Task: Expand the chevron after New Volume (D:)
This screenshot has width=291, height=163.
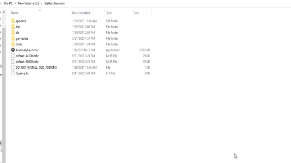Action: 42,3
